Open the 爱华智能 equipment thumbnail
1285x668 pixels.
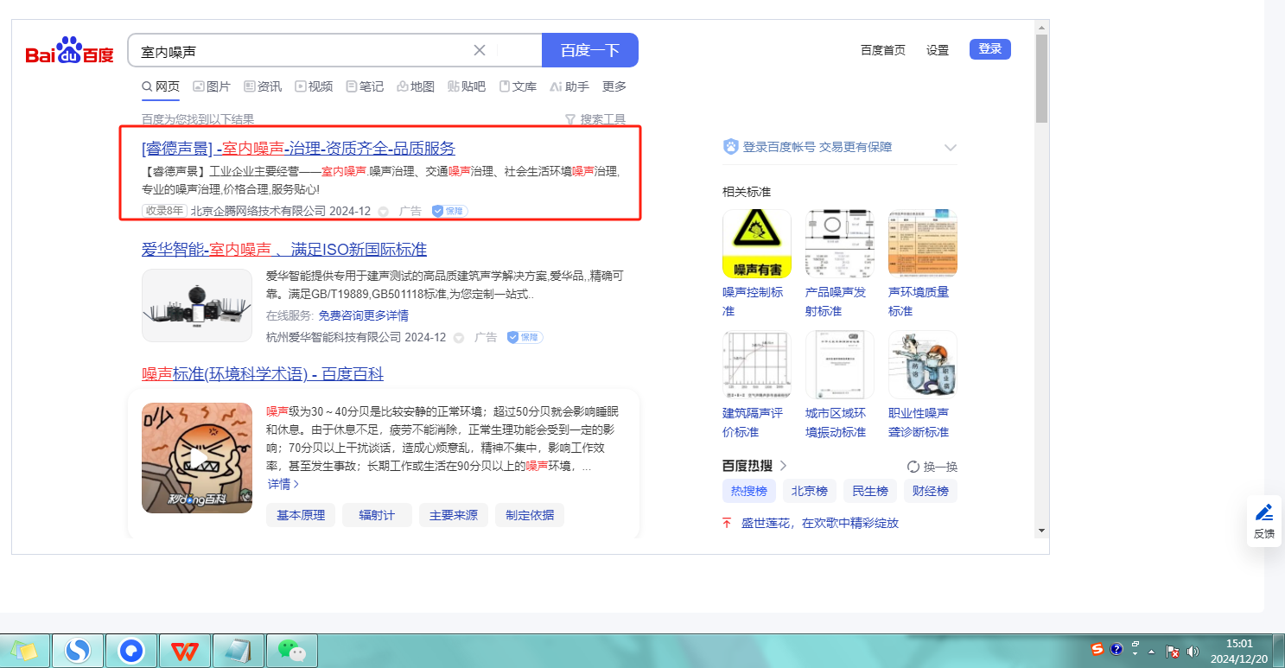point(197,305)
